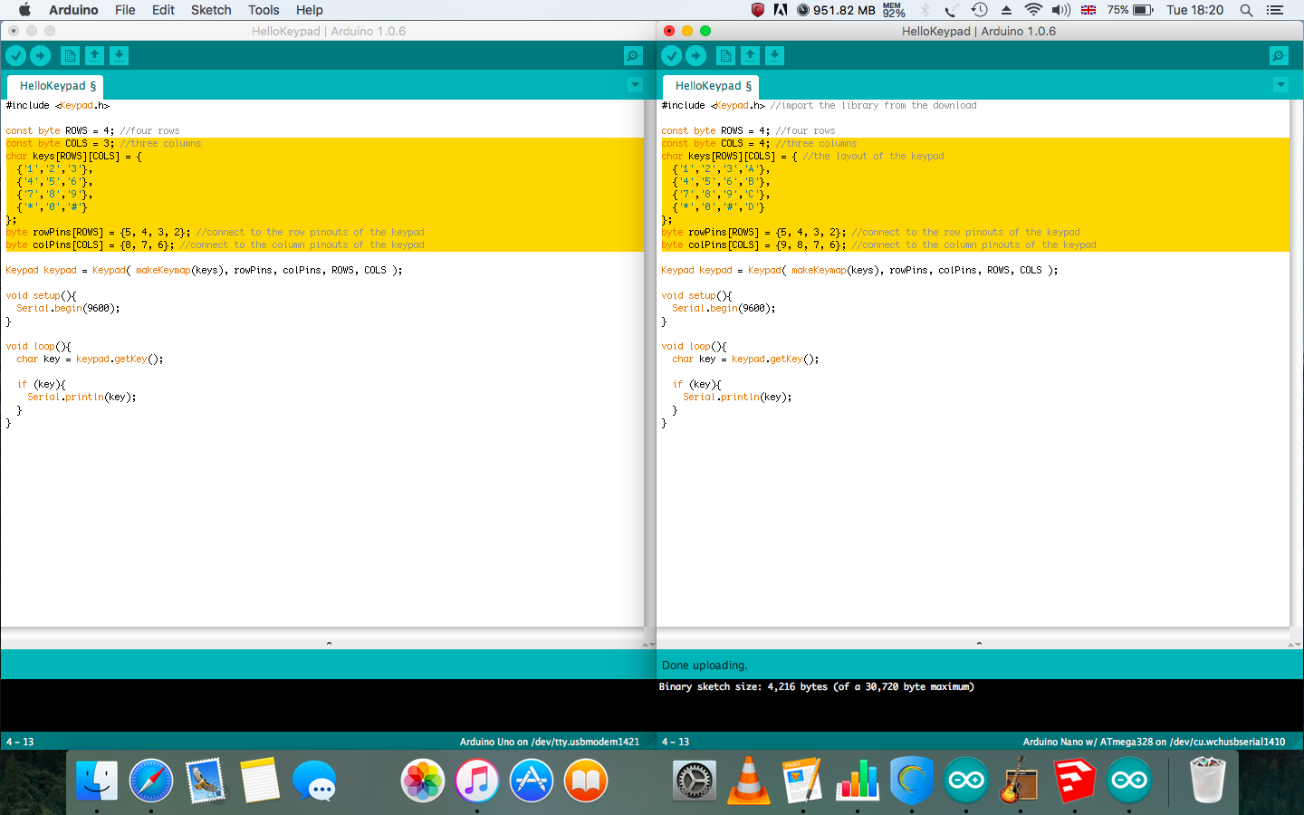Click 'const byte COLS = 3;' line in left editor

click(60, 143)
